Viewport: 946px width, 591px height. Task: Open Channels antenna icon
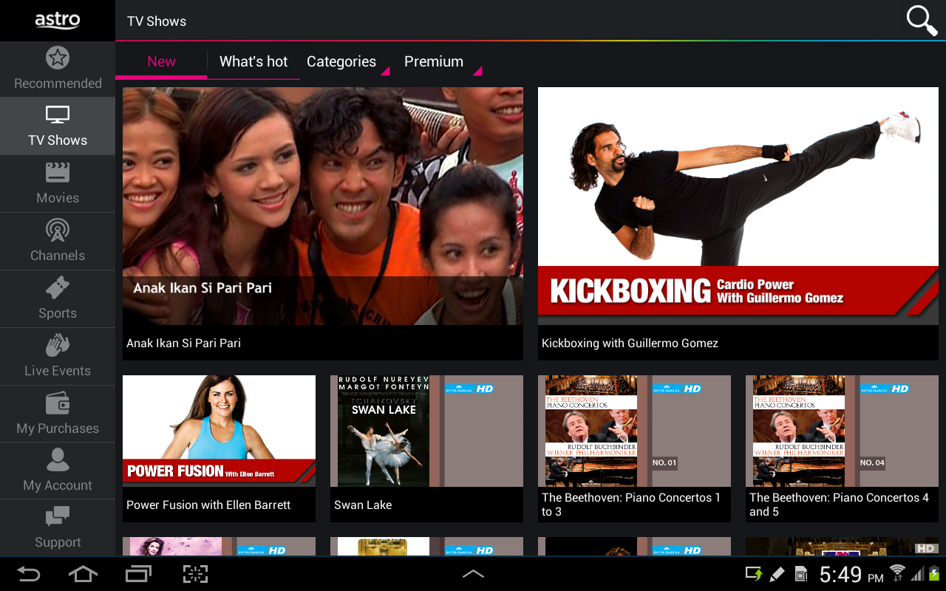coord(58,230)
